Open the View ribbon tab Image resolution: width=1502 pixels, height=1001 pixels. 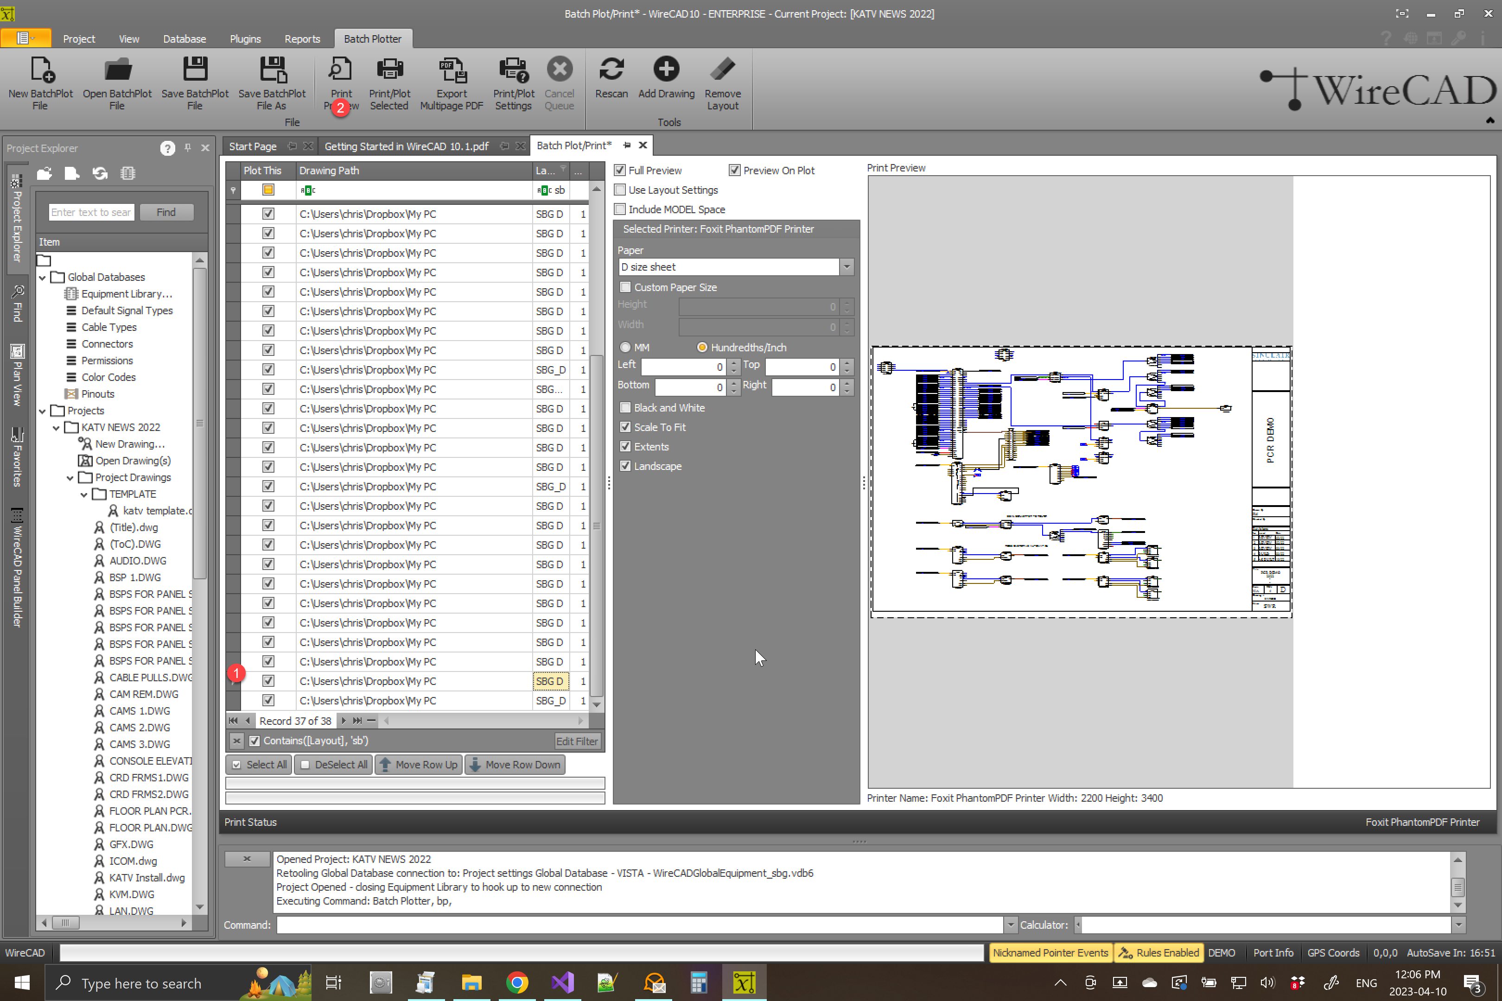128,39
